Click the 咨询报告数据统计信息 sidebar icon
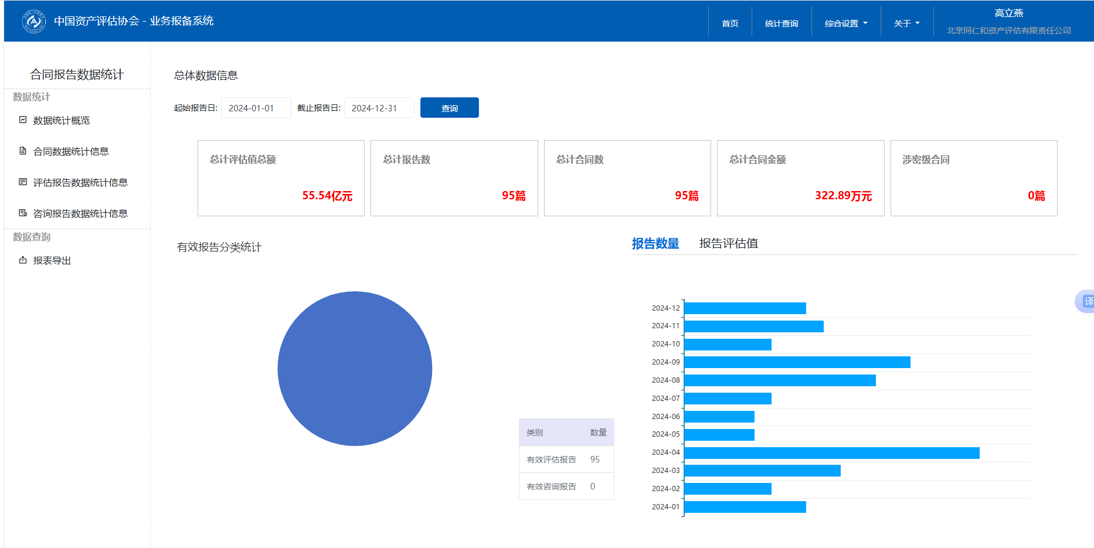Viewport: 1094px width, 548px height. (x=23, y=213)
